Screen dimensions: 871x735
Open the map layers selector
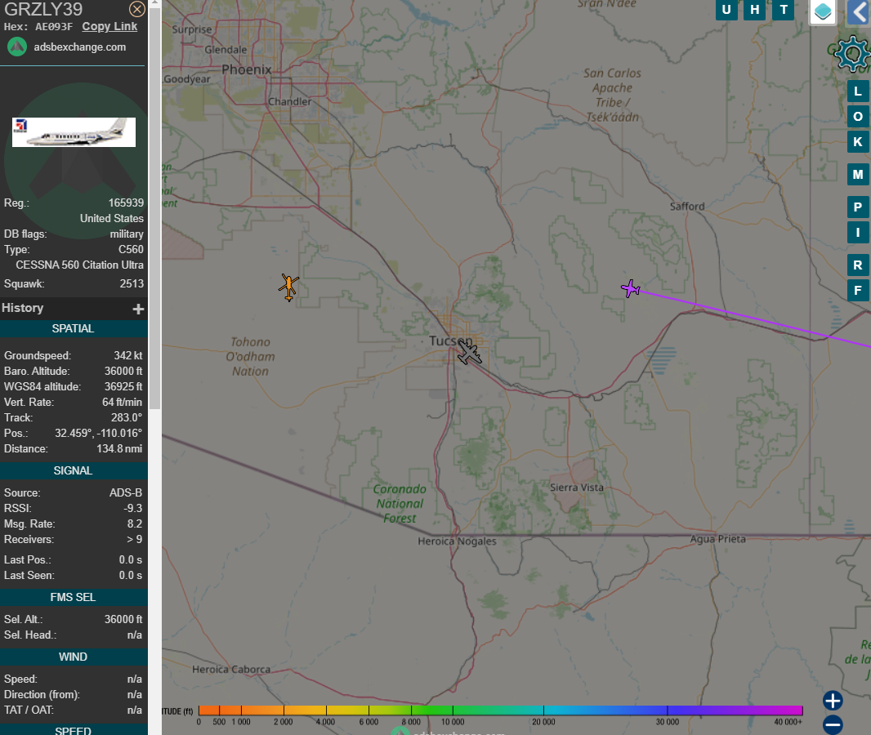823,11
